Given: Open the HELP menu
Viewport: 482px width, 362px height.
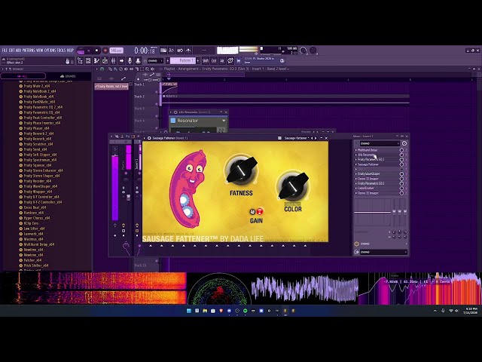Looking at the screenshot, I should (70, 51).
